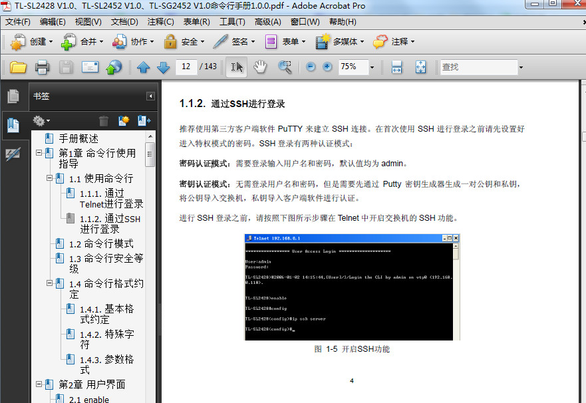The width and height of the screenshot is (586, 403).
Task: Open the Pages panel icon
Action: 13,96
